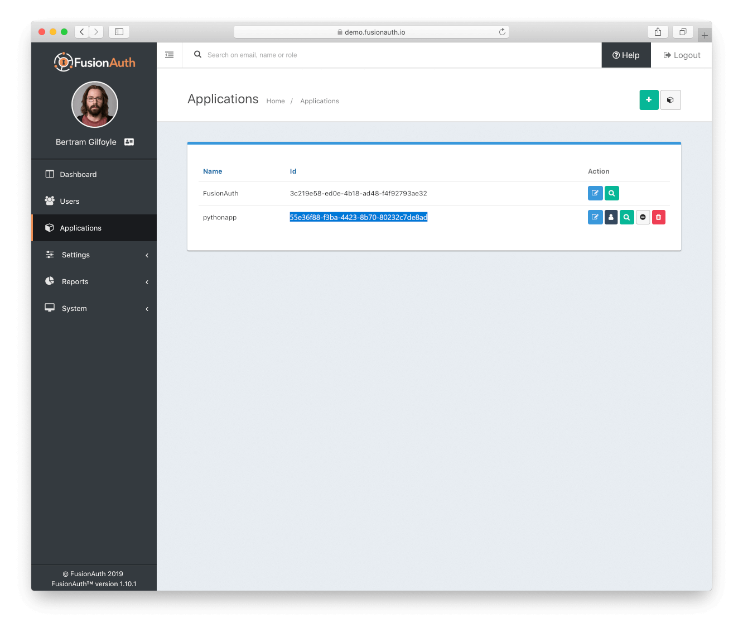743x632 pixels.
Task: Click the highlighted Id 55e36f88-f3ba-4423-8b70-80232c7de8ad
Action: pos(358,217)
